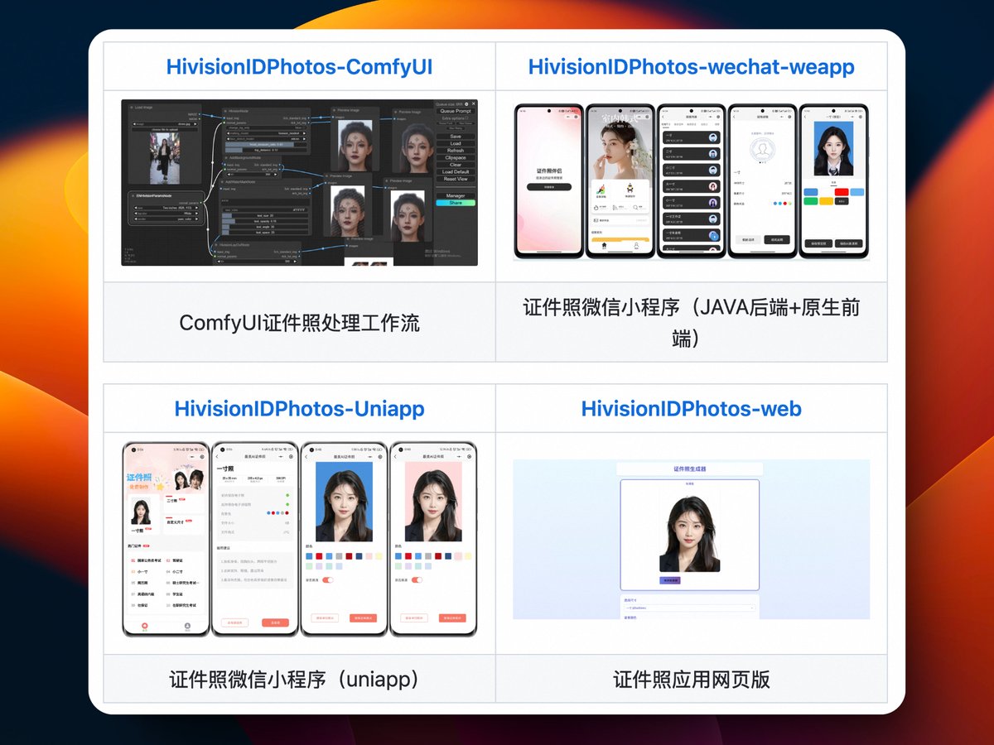Select the text 'ComfyUI证件照处理工作流'

(x=299, y=322)
